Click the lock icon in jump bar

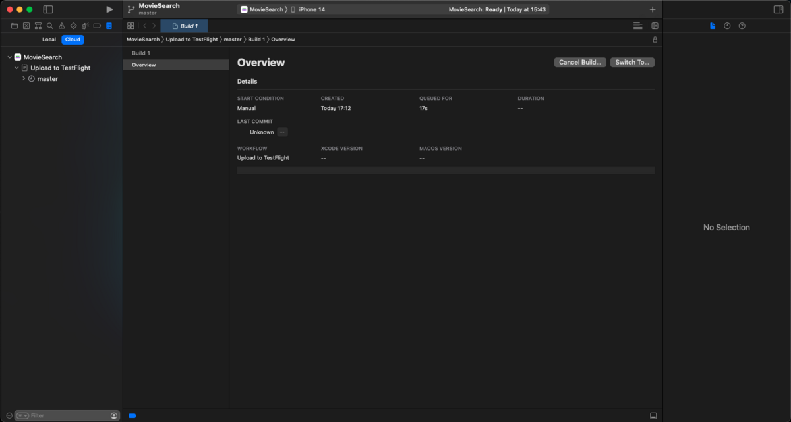pos(655,40)
